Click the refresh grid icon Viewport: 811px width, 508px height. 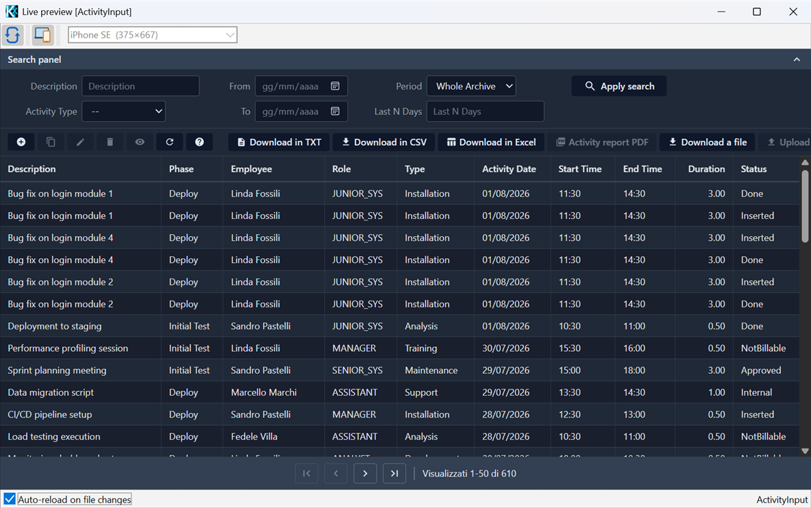tap(169, 142)
